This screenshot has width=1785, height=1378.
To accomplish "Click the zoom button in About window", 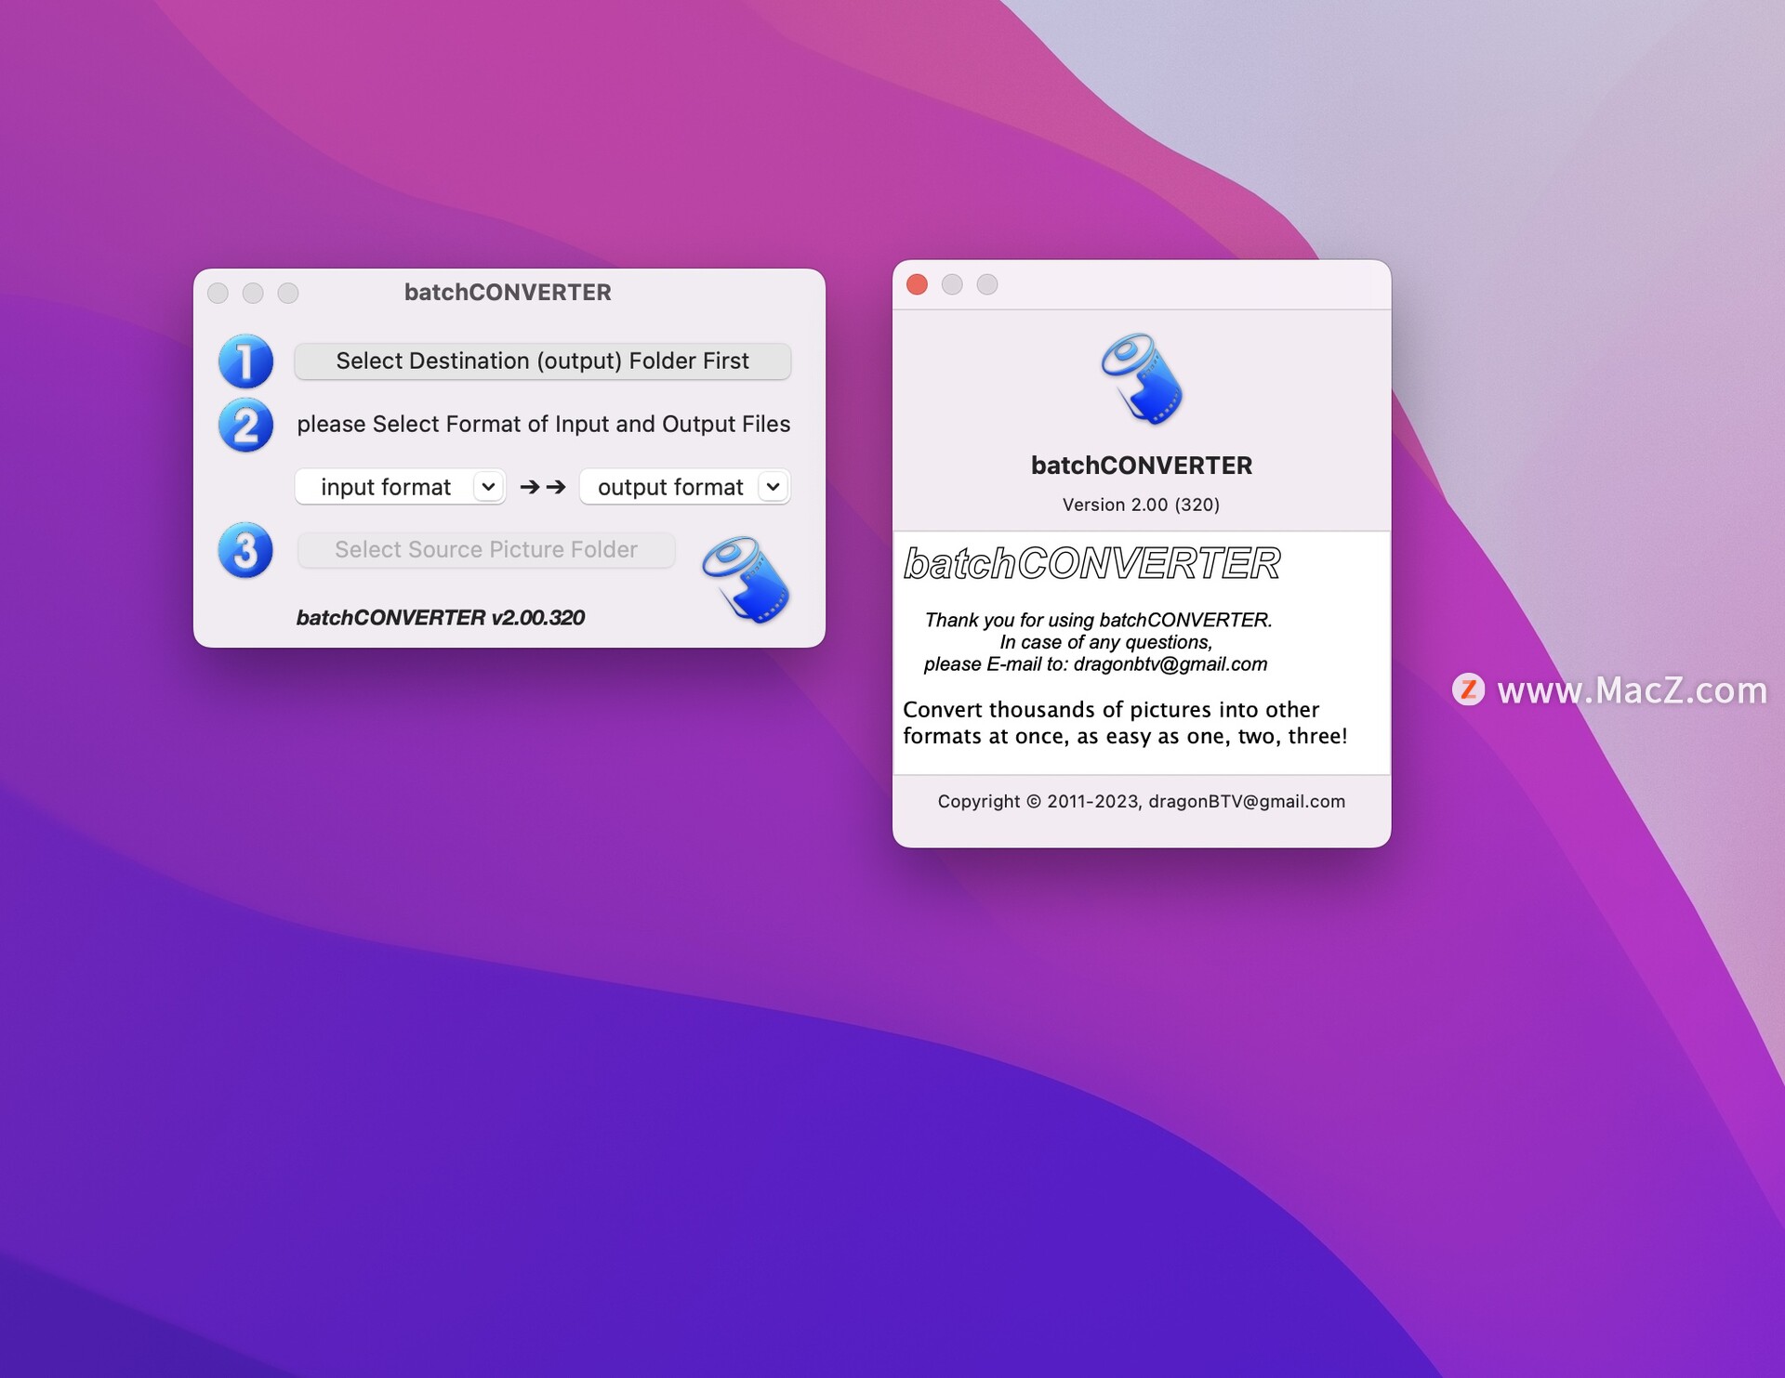I will click(x=987, y=284).
